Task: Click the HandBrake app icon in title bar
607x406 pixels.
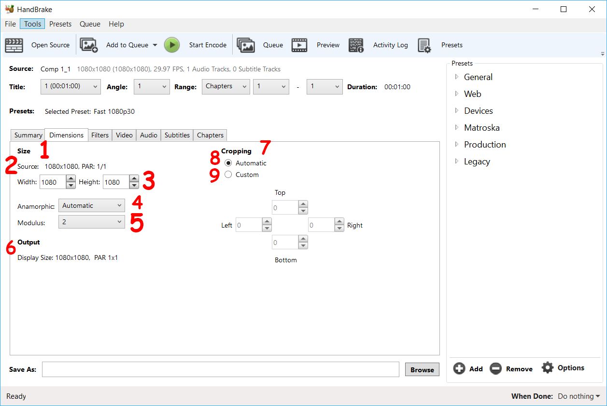Action: pos(9,9)
